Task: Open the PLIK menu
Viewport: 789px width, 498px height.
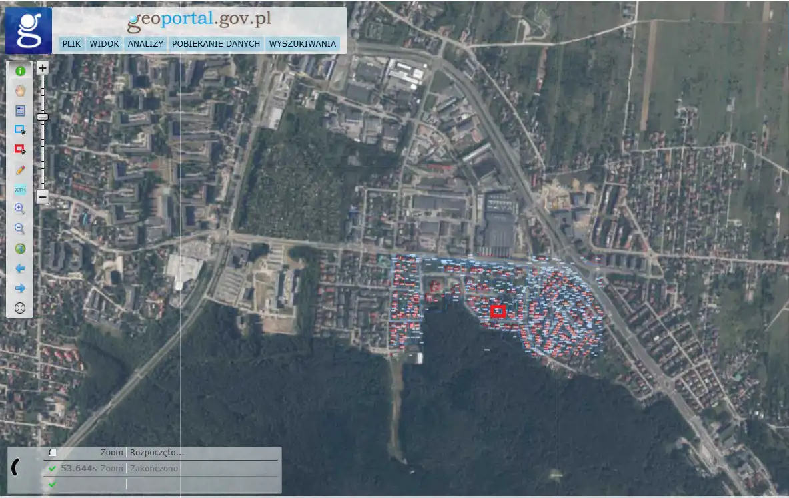Action: (71, 44)
